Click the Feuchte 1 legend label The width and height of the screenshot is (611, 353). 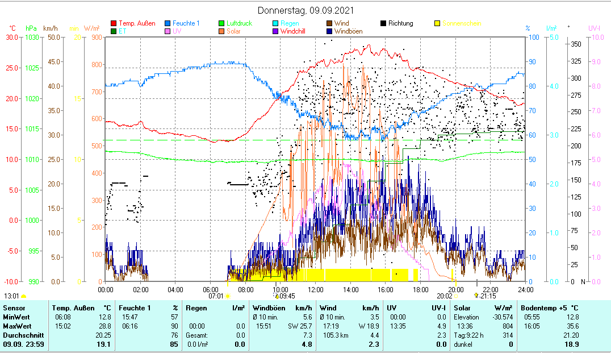click(x=186, y=23)
